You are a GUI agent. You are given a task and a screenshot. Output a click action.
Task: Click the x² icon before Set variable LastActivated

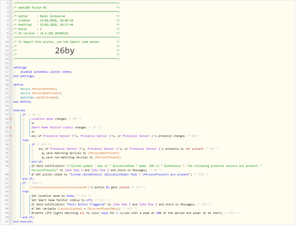coord(33,209)
